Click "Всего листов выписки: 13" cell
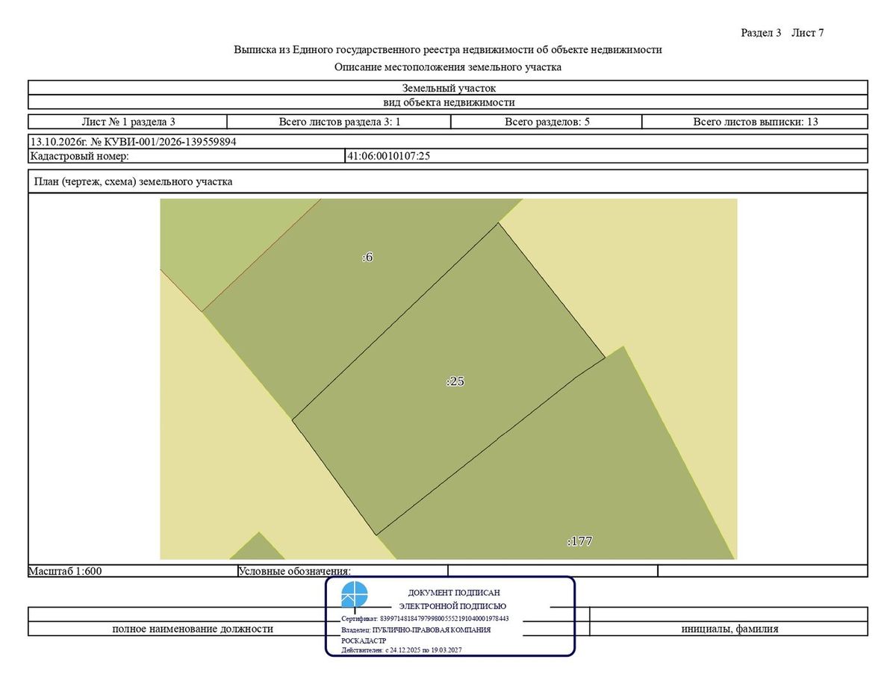The height and width of the screenshot is (692, 896). coord(755,122)
